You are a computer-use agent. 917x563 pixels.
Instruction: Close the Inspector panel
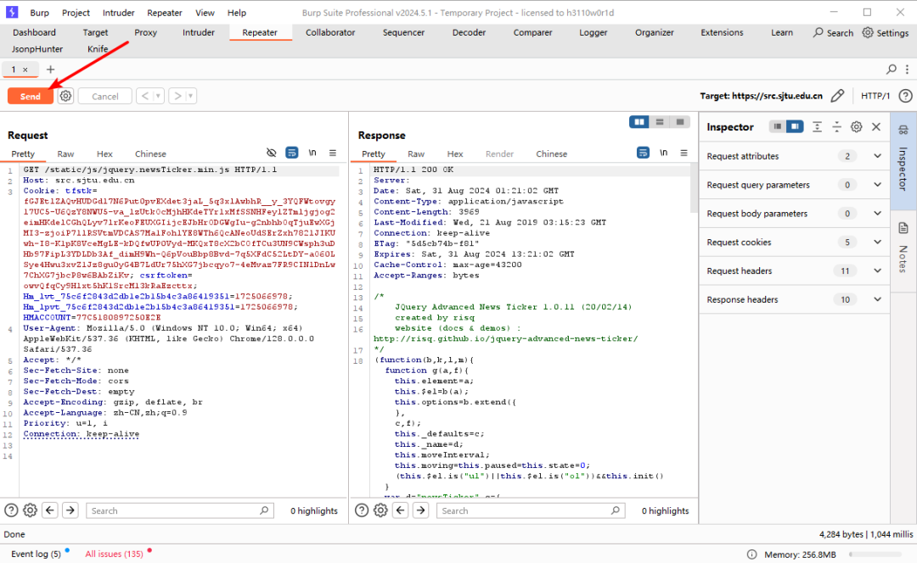[876, 126]
